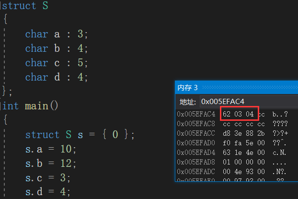Screen dimensions: 298x199
Task: Click the statement s.a = 10;
Action: tap(51, 149)
